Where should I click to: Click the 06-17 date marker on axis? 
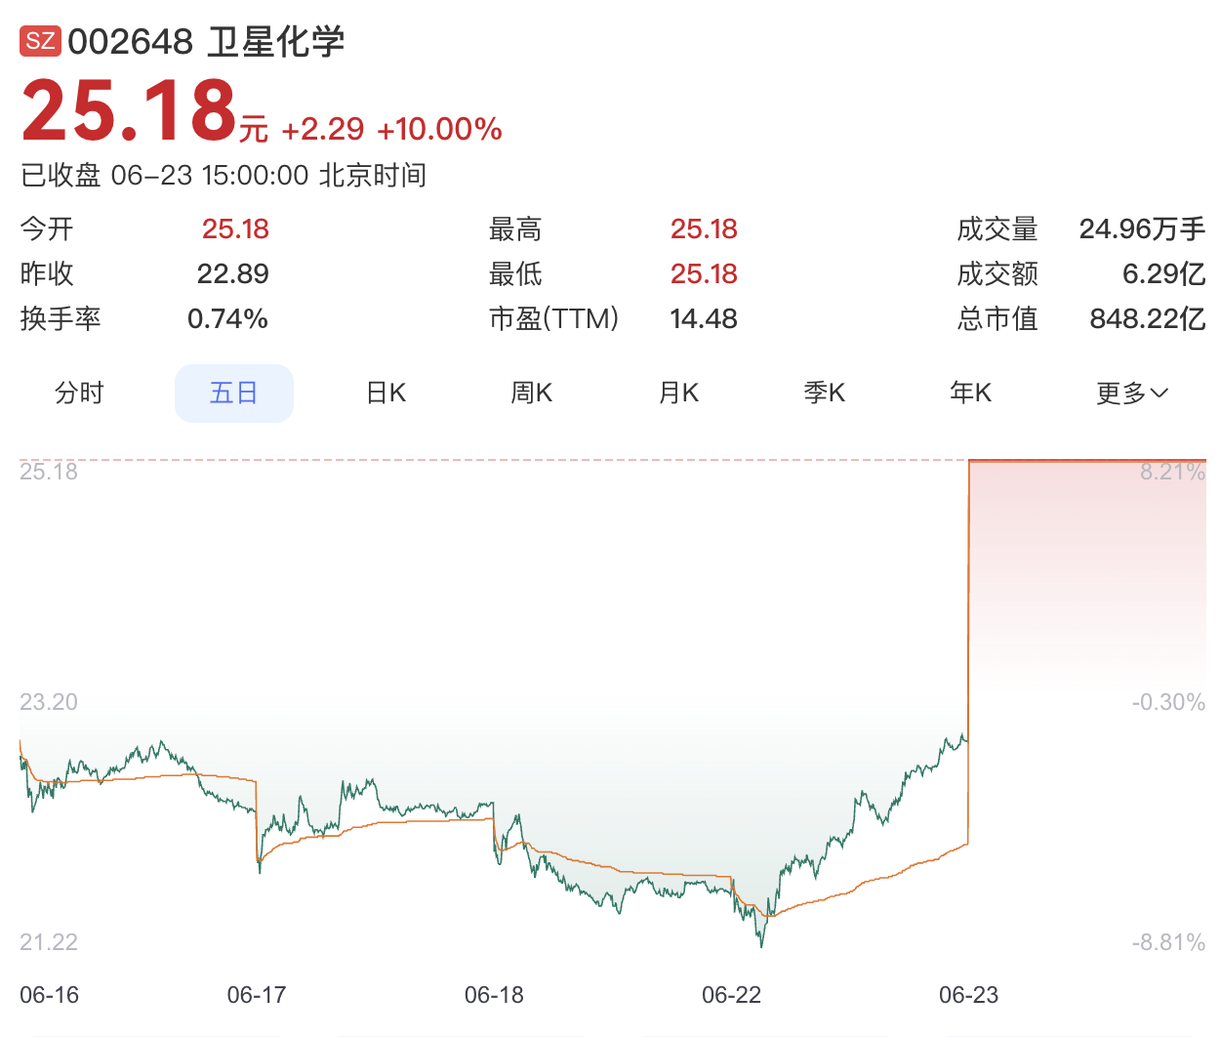click(x=257, y=995)
